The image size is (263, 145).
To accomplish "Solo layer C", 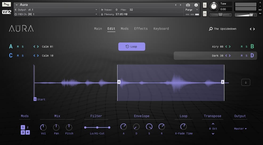I will pyautogui.click(x=23, y=56).
